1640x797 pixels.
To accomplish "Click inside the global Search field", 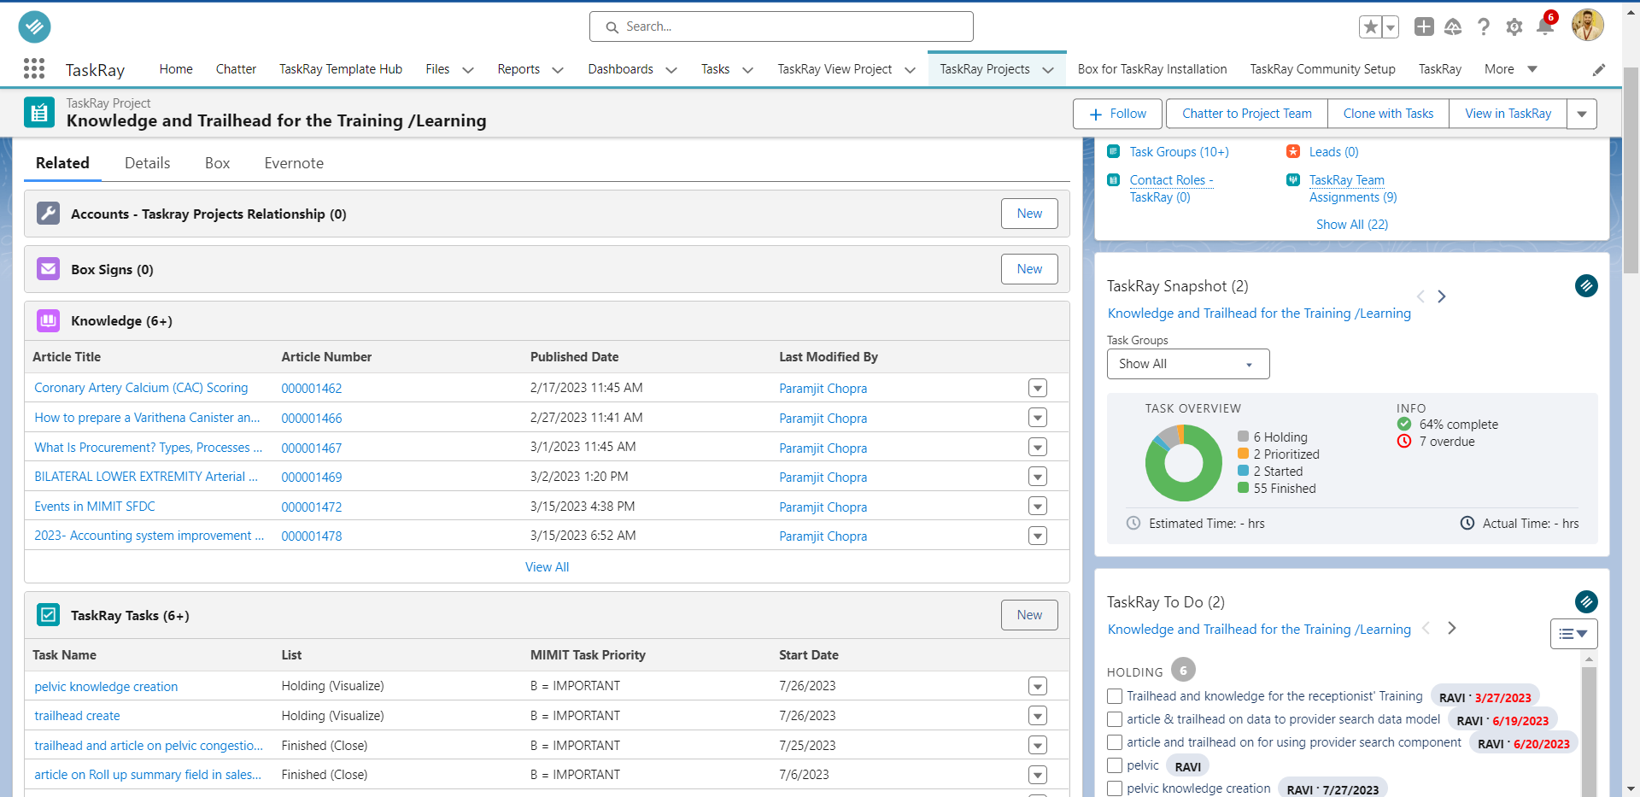I will pos(781,26).
